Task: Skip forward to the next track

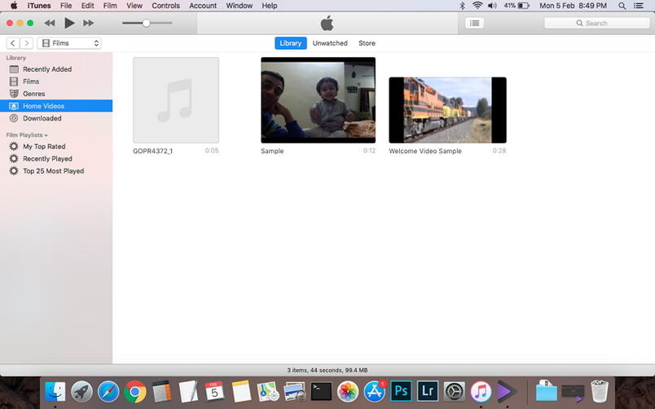Action: click(88, 23)
